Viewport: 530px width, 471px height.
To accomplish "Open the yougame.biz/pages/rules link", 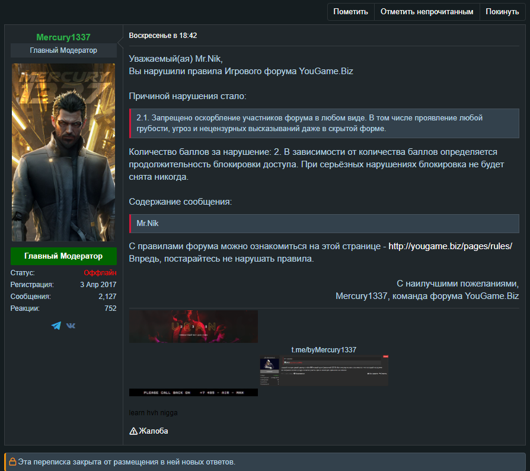I will 450,246.
